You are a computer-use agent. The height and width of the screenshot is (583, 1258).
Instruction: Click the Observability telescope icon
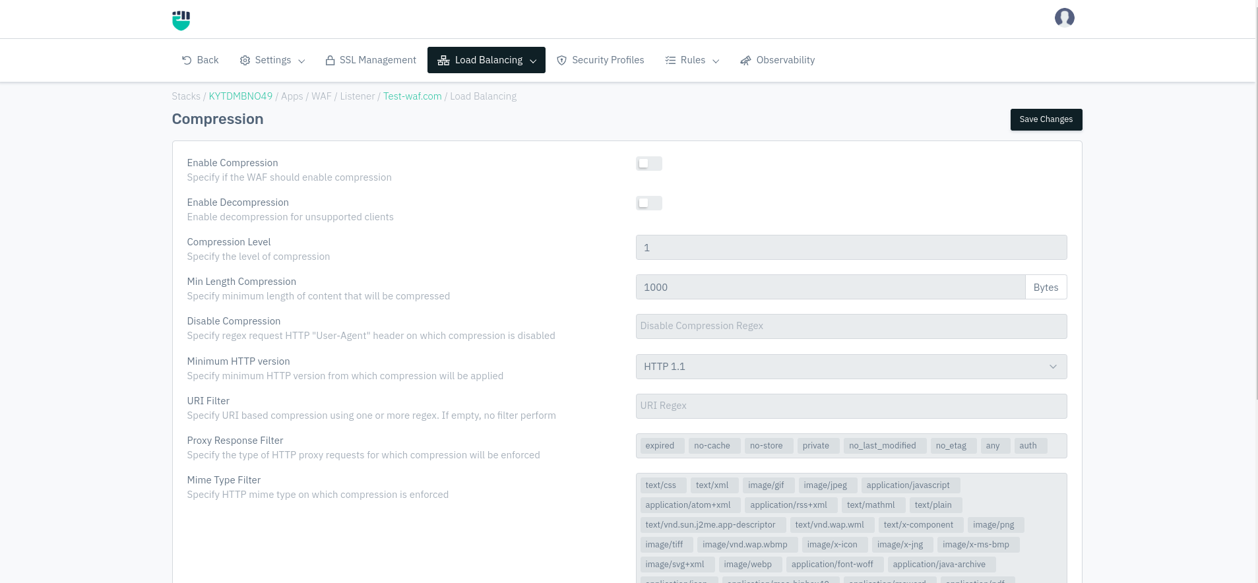[x=745, y=60]
